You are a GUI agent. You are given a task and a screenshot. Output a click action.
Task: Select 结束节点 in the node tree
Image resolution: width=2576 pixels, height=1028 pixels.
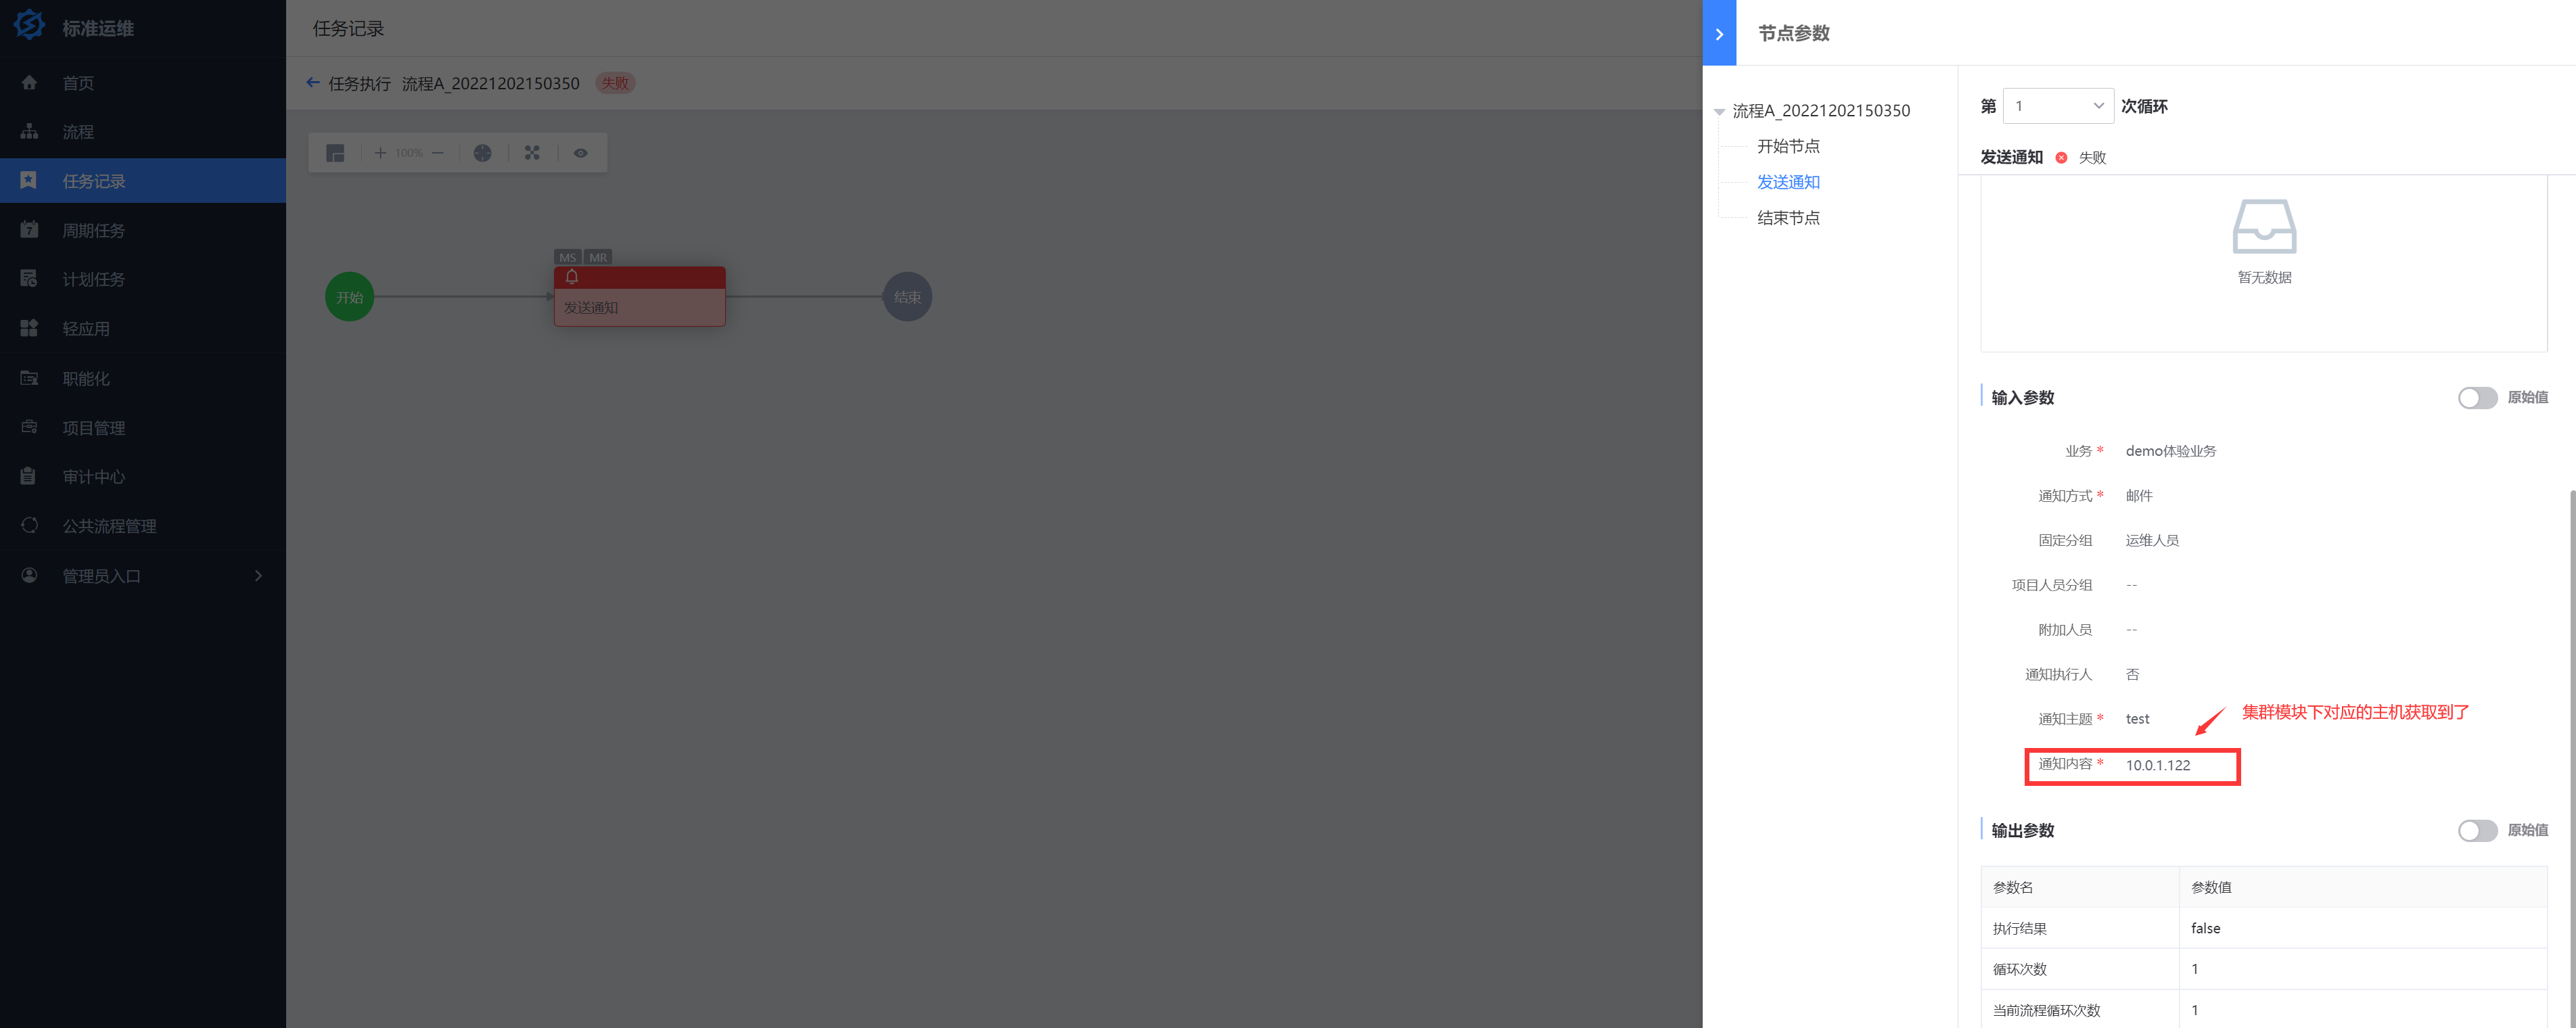pyautogui.click(x=1788, y=218)
